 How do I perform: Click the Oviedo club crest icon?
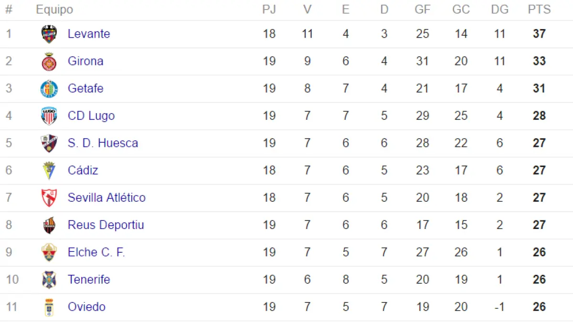point(49,307)
